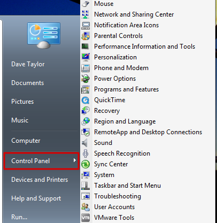Click the System computer icon

pyautogui.click(x=86, y=175)
